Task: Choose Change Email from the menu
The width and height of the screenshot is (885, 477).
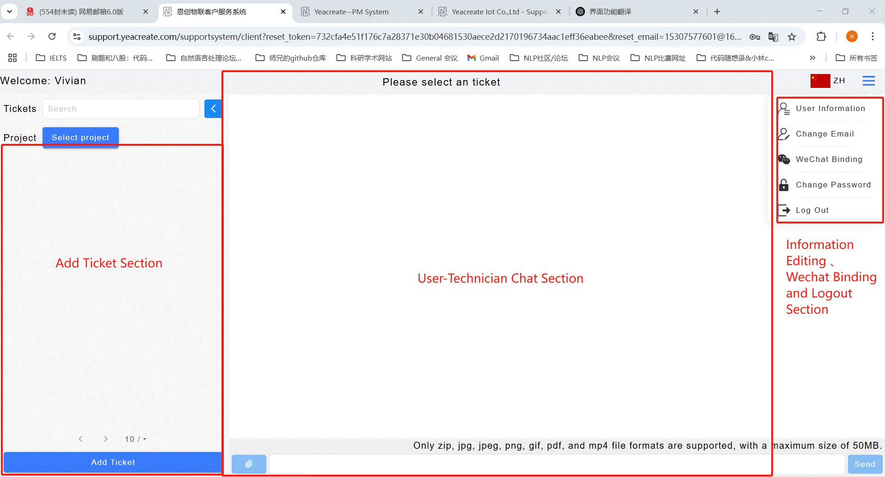Action: pyautogui.click(x=824, y=134)
